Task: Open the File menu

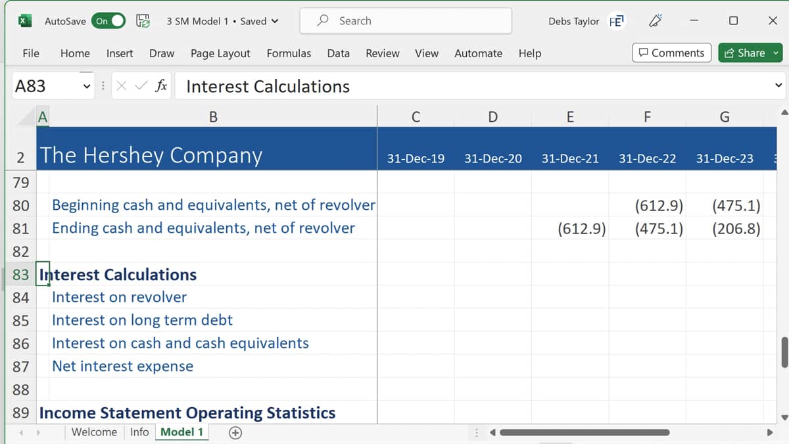Action: click(31, 53)
